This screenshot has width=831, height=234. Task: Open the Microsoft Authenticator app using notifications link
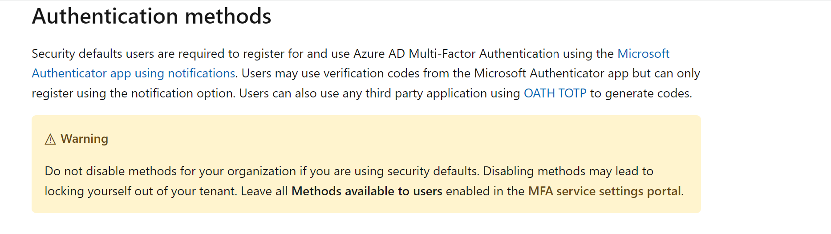coord(134,73)
